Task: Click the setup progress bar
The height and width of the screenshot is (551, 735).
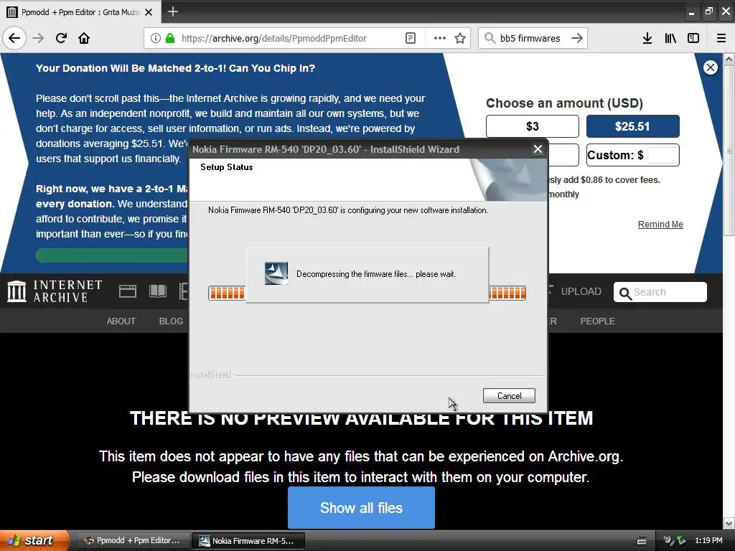Action: pyautogui.click(x=367, y=293)
